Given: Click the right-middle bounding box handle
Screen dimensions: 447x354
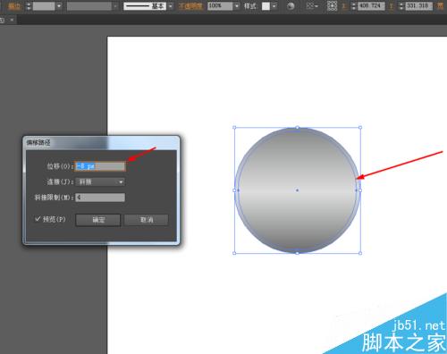Looking at the screenshot, I should point(360,190).
